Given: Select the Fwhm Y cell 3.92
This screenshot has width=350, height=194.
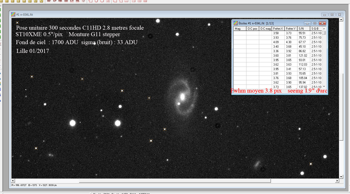Looking at the screenshot, I should coord(291,51).
